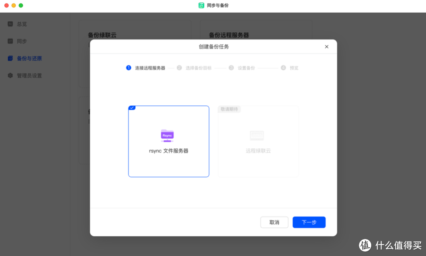Click the 敬请期待 badge on the right card
The height and width of the screenshot is (256, 426).
click(x=229, y=109)
